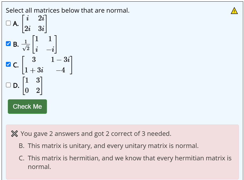Viewport: 244px width, 180px height.
Task: Click the 'You gave 2 answers' feedback message
Action: point(96,134)
